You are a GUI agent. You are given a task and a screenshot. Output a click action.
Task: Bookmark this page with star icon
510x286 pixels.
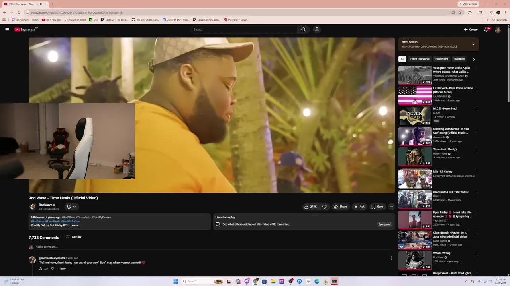click(x=460, y=12)
